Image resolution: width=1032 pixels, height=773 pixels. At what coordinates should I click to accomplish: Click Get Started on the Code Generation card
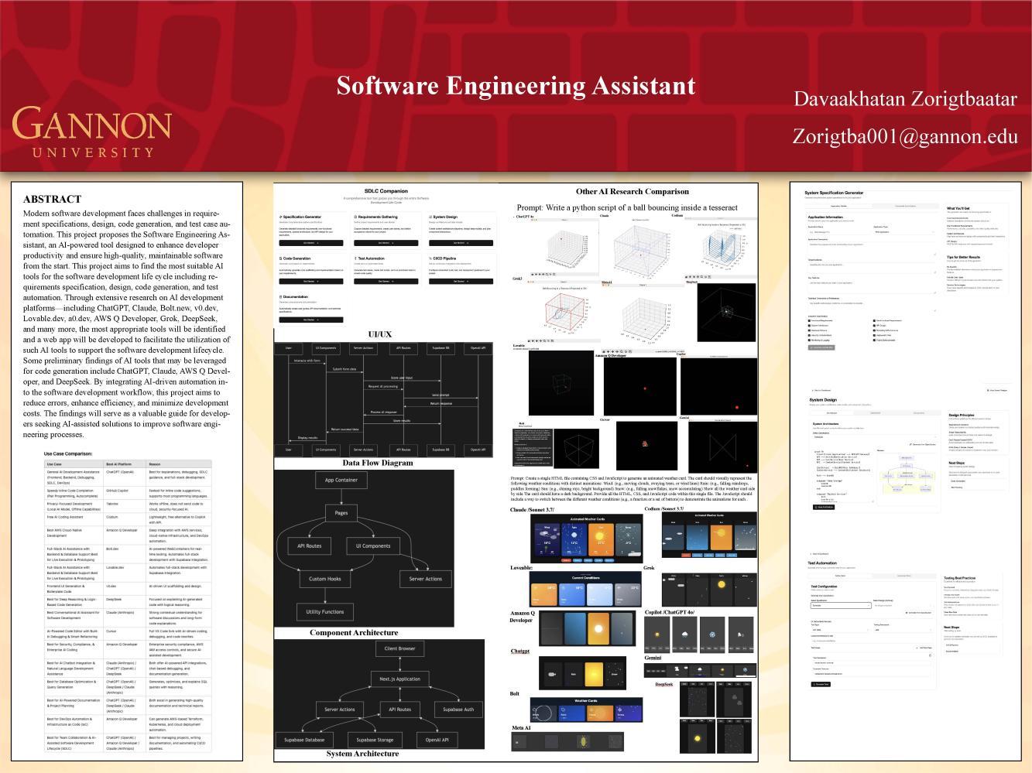[310, 281]
